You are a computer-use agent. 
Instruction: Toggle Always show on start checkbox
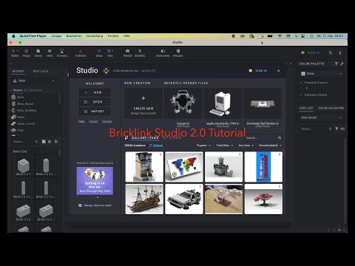pos(80,205)
